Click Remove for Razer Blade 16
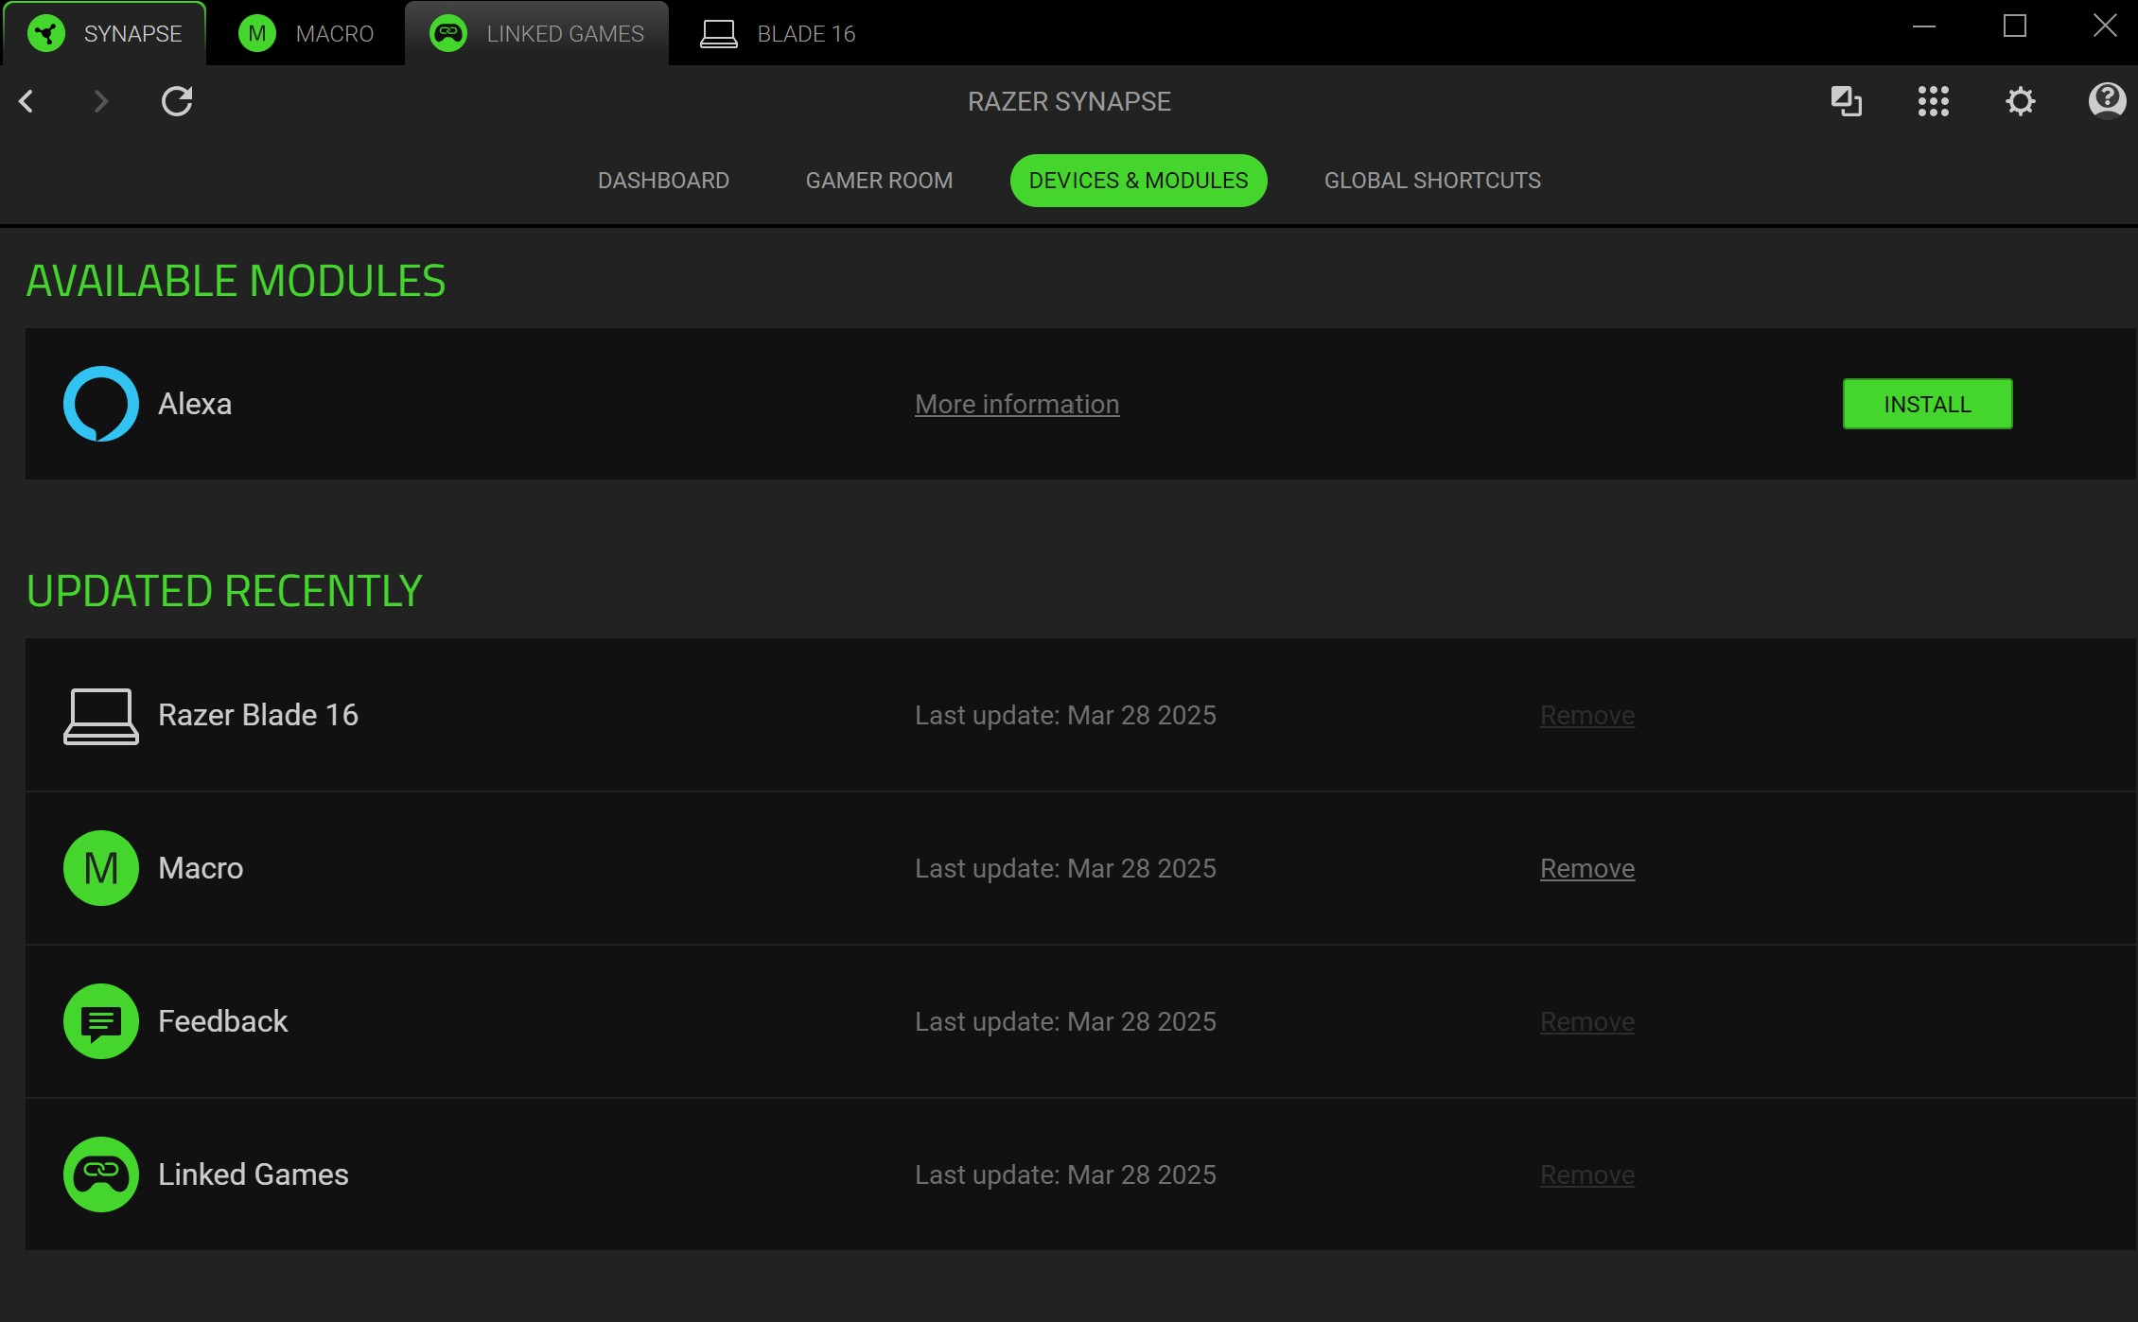This screenshot has width=2138, height=1322. tap(1587, 716)
